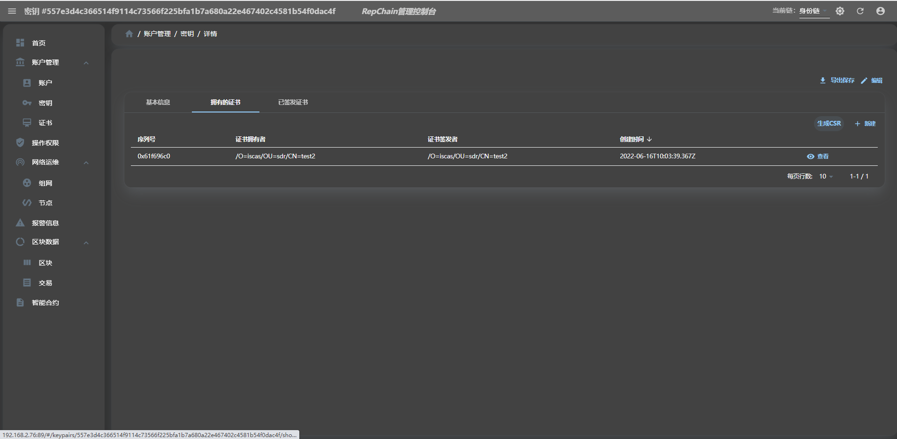
Task: Collapse the 区块数据 sidebar group chevron
Action: tap(86, 243)
